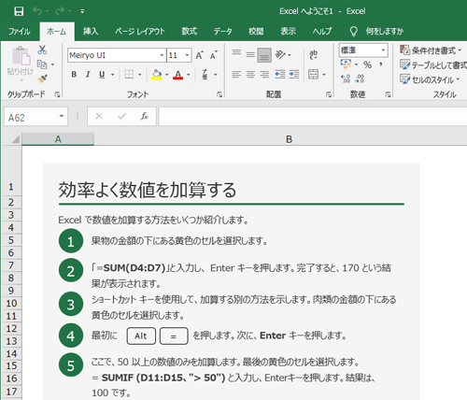Open the borders dropdown arrow
The image size is (467, 400).
pos(140,75)
